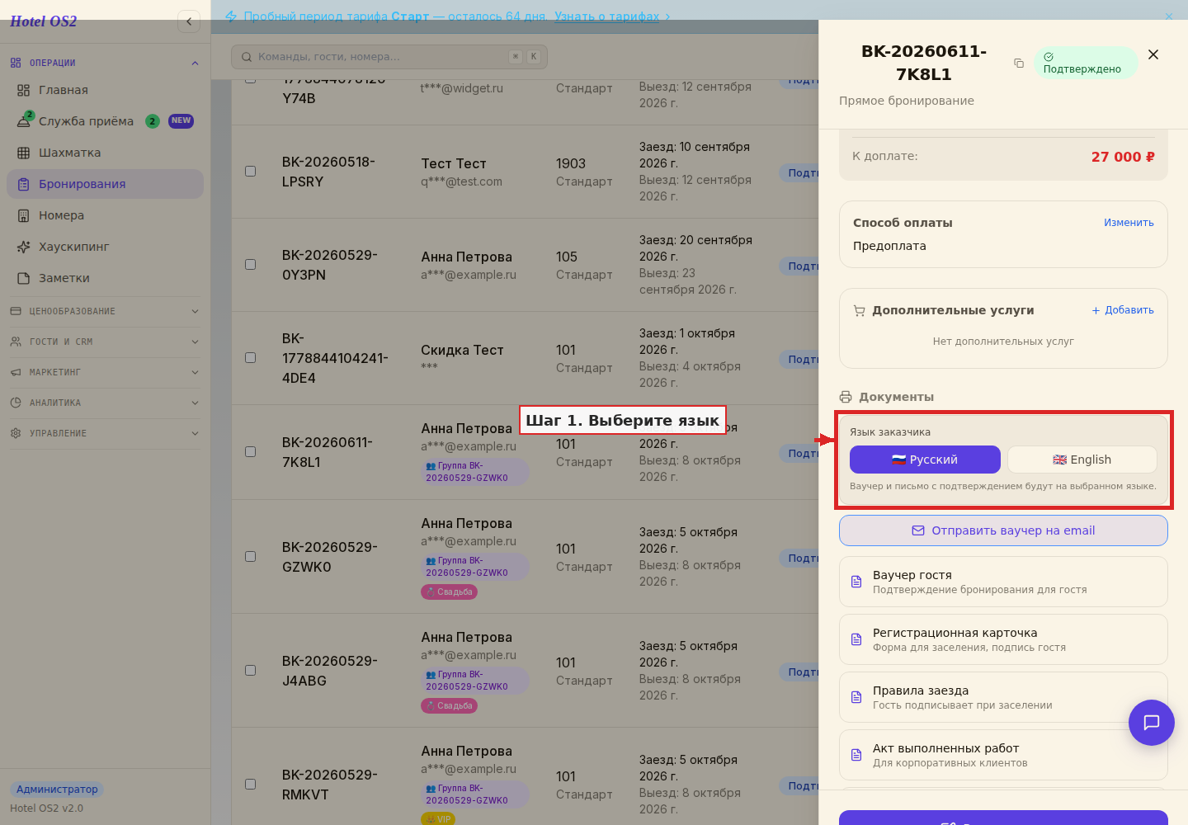Expand the Аналитика sidebar section
Viewport: 1188px width, 825px height.
pyautogui.click(x=105, y=403)
